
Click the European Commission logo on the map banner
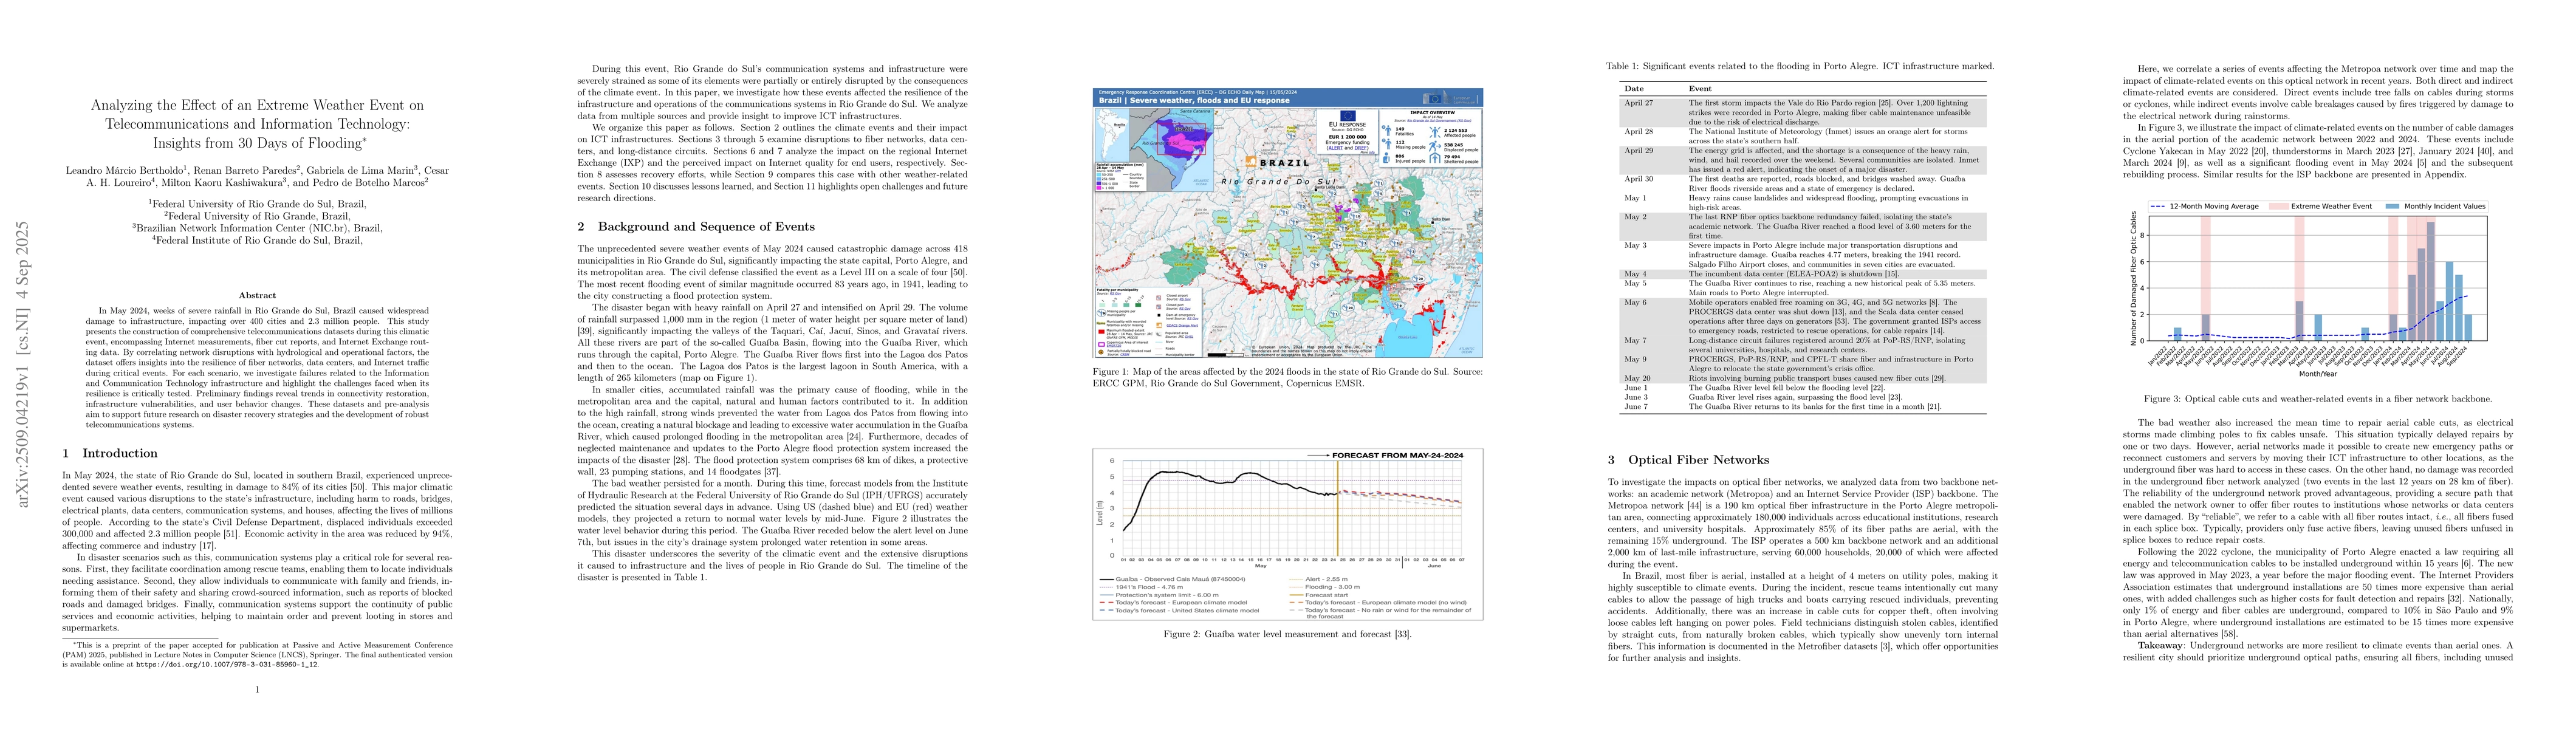pos(1450,97)
